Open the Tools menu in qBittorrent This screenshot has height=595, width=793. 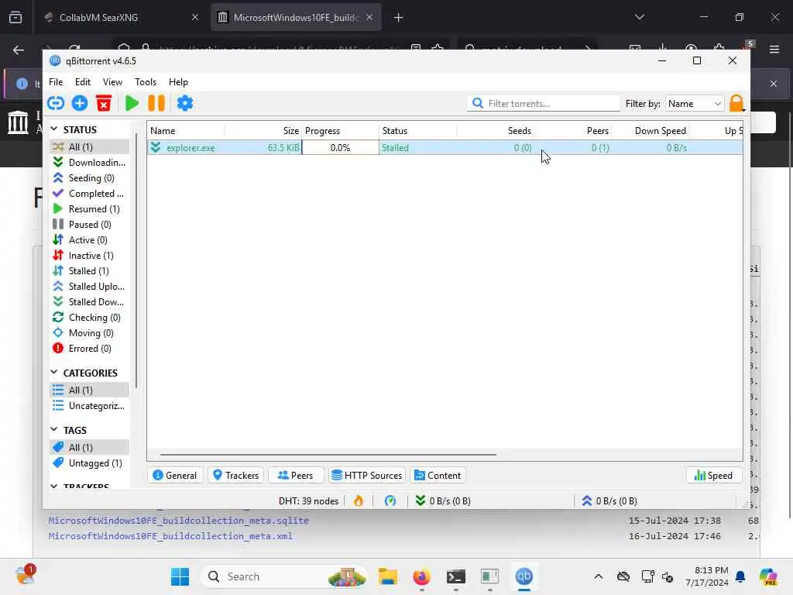point(145,82)
